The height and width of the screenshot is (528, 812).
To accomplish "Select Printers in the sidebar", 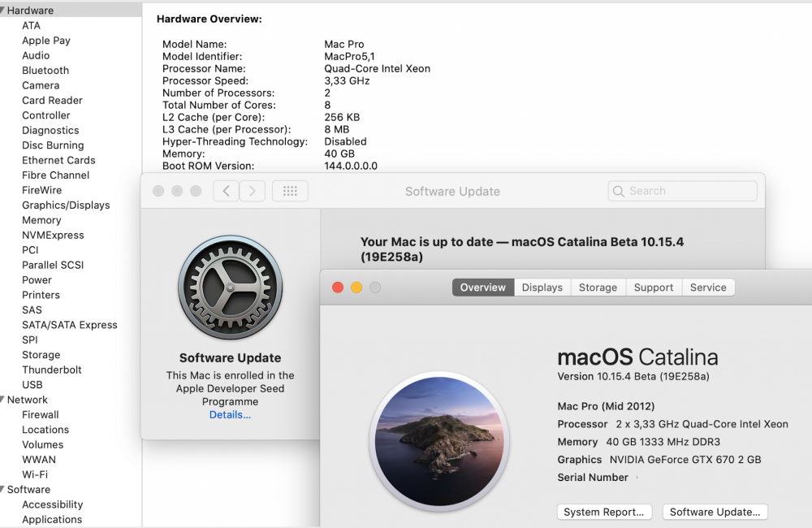I will (x=41, y=295).
